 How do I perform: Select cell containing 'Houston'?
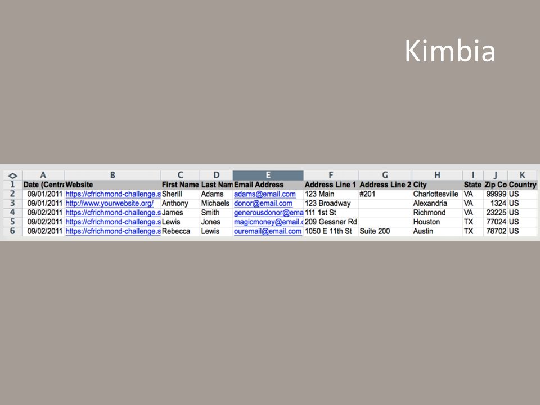[438, 222]
